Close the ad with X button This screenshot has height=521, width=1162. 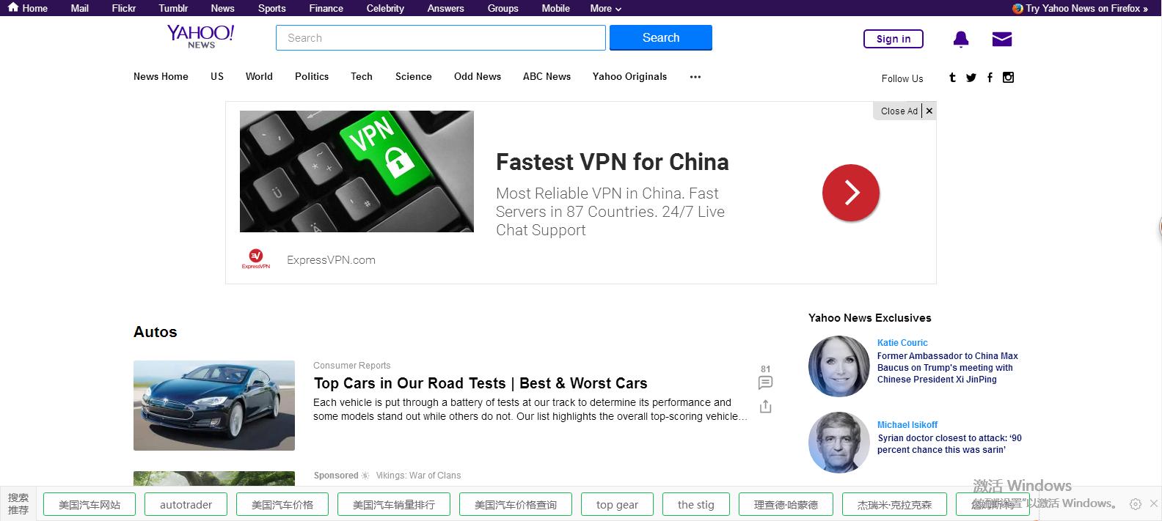click(929, 111)
